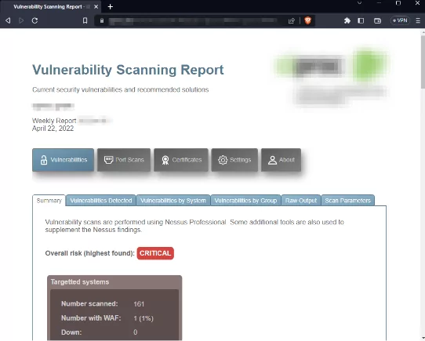The width and height of the screenshot is (425, 341).
Task: Open the Brave Wallet icon
Action: click(x=377, y=20)
